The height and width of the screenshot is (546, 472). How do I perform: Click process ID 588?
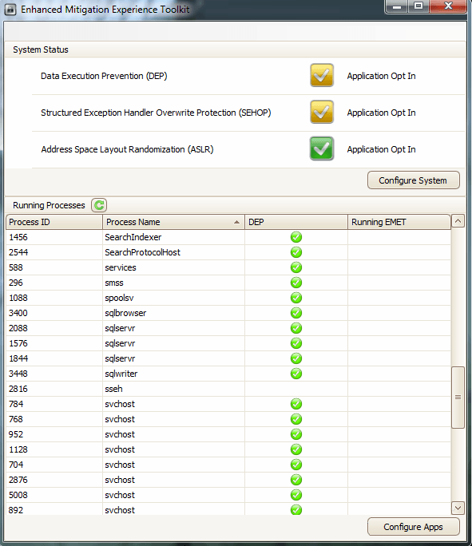16,267
